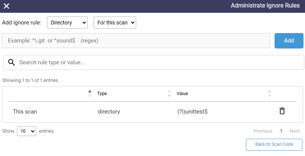Close the Administrate Ignore Rules dialog
Image resolution: width=305 pixels, height=156 pixels.
click(6, 6)
